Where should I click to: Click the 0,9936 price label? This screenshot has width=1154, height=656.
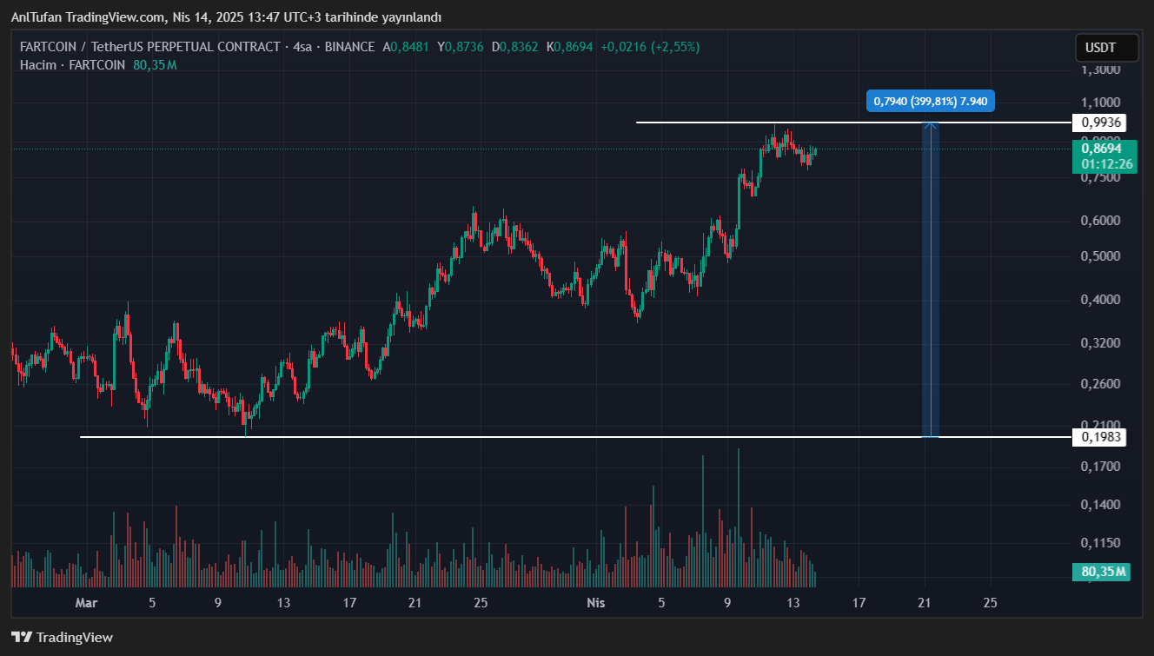click(1100, 123)
